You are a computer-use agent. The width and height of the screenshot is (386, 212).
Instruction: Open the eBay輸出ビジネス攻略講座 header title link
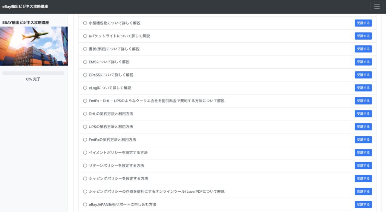coord(25,7)
